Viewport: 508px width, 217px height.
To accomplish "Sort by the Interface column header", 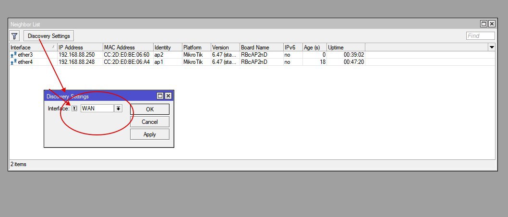I will [x=33, y=47].
